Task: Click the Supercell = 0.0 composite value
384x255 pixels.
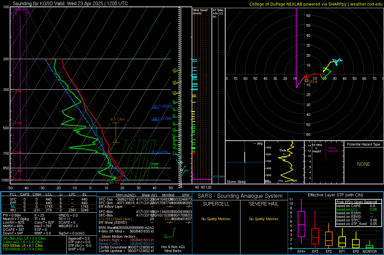Action: 79,238
